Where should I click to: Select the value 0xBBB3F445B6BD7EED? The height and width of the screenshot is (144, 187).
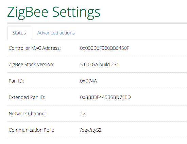(105, 97)
